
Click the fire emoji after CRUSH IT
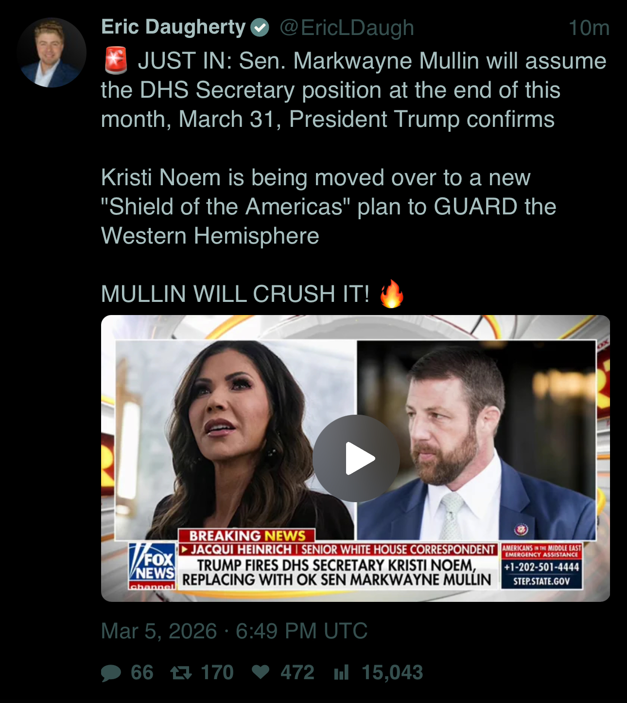tap(392, 294)
